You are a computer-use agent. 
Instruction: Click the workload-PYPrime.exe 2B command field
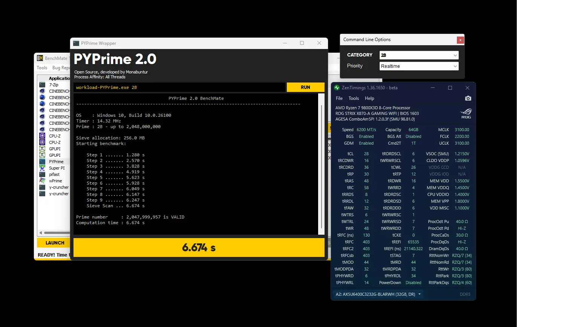[180, 87]
